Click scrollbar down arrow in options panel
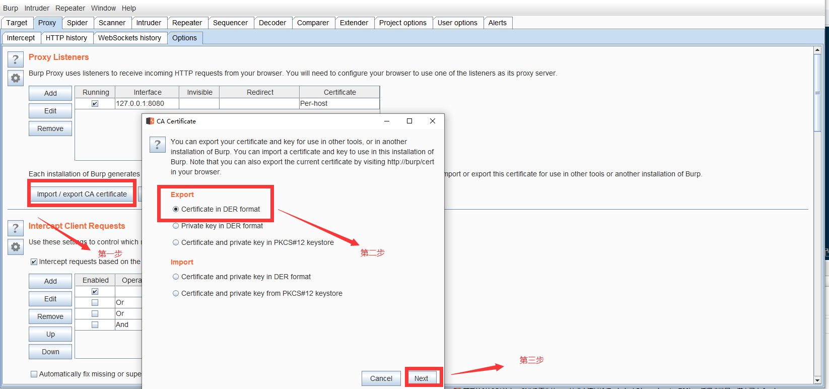The width and height of the screenshot is (829, 389). (817, 380)
